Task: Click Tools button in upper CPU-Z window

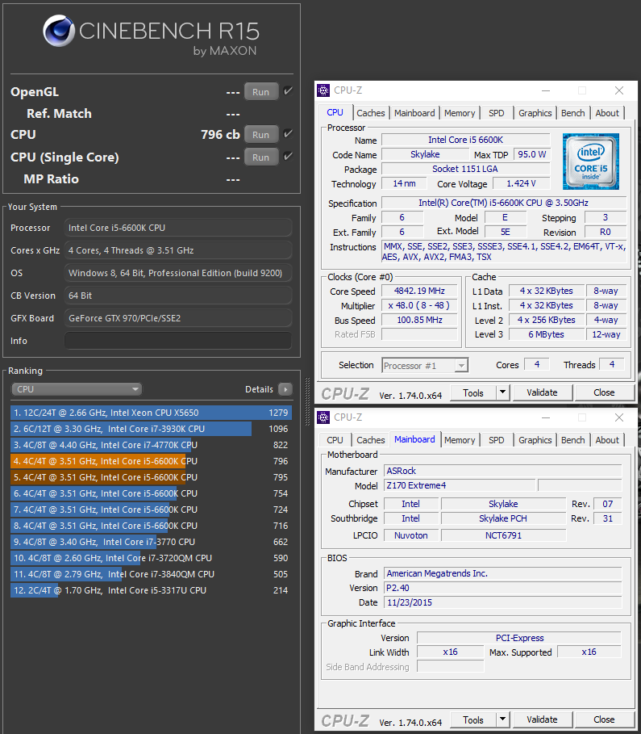Action: (473, 392)
